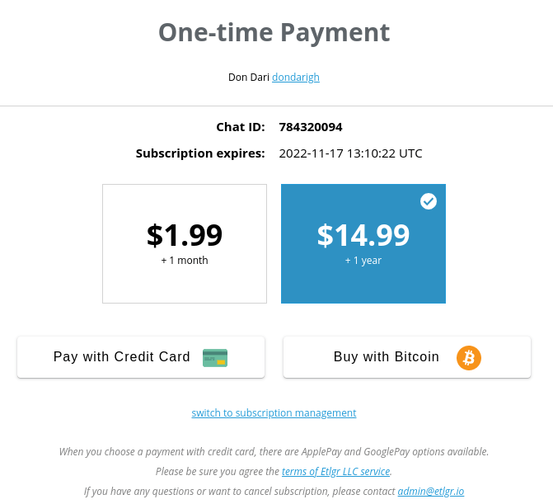Open the dondarigh username link
This screenshot has width=553, height=504.
[296, 78]
